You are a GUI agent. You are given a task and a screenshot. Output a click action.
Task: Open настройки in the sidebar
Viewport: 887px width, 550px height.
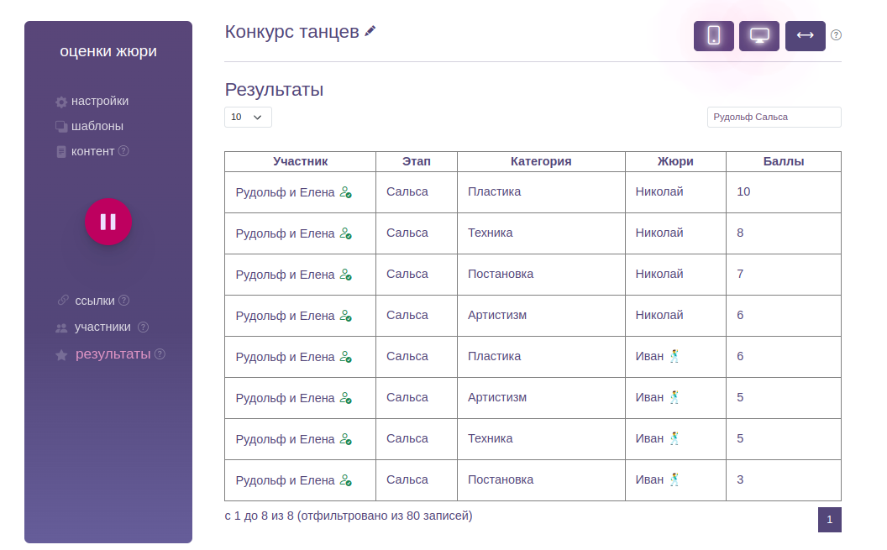tap(100, 101)
